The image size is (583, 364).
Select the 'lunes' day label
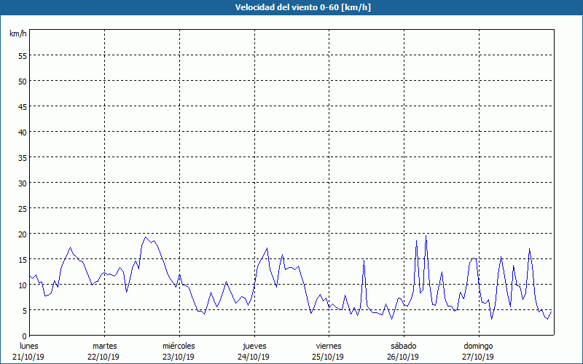coord(29,346)
